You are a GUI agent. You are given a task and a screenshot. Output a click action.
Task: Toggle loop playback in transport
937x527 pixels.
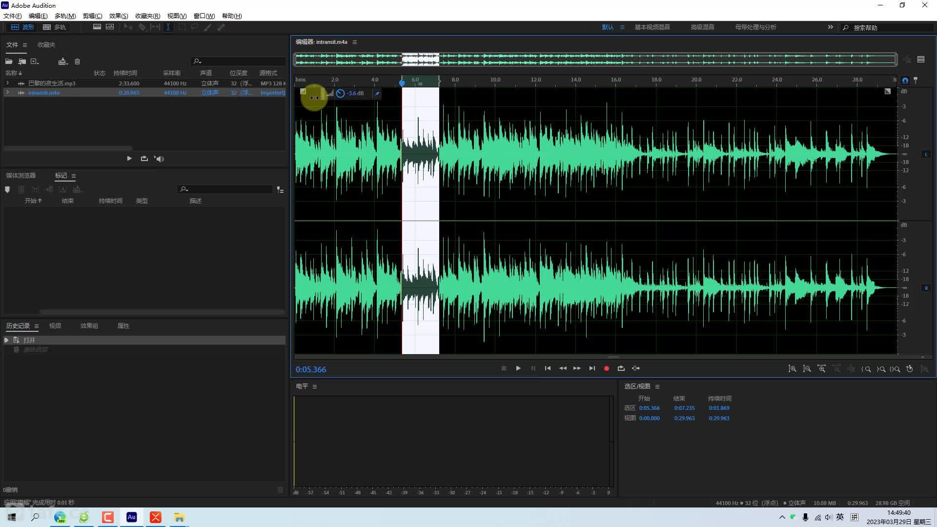(621, 368)
